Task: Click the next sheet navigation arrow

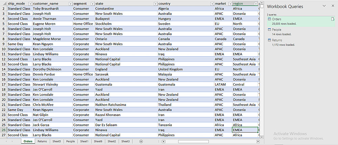Action: [x=12, y=141]
